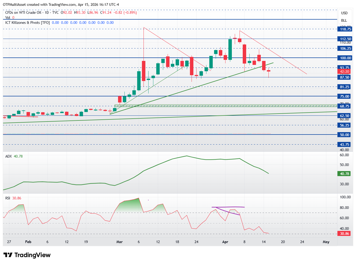Select the ADX indicator label
356x264 pixels.
coord(8,156)
